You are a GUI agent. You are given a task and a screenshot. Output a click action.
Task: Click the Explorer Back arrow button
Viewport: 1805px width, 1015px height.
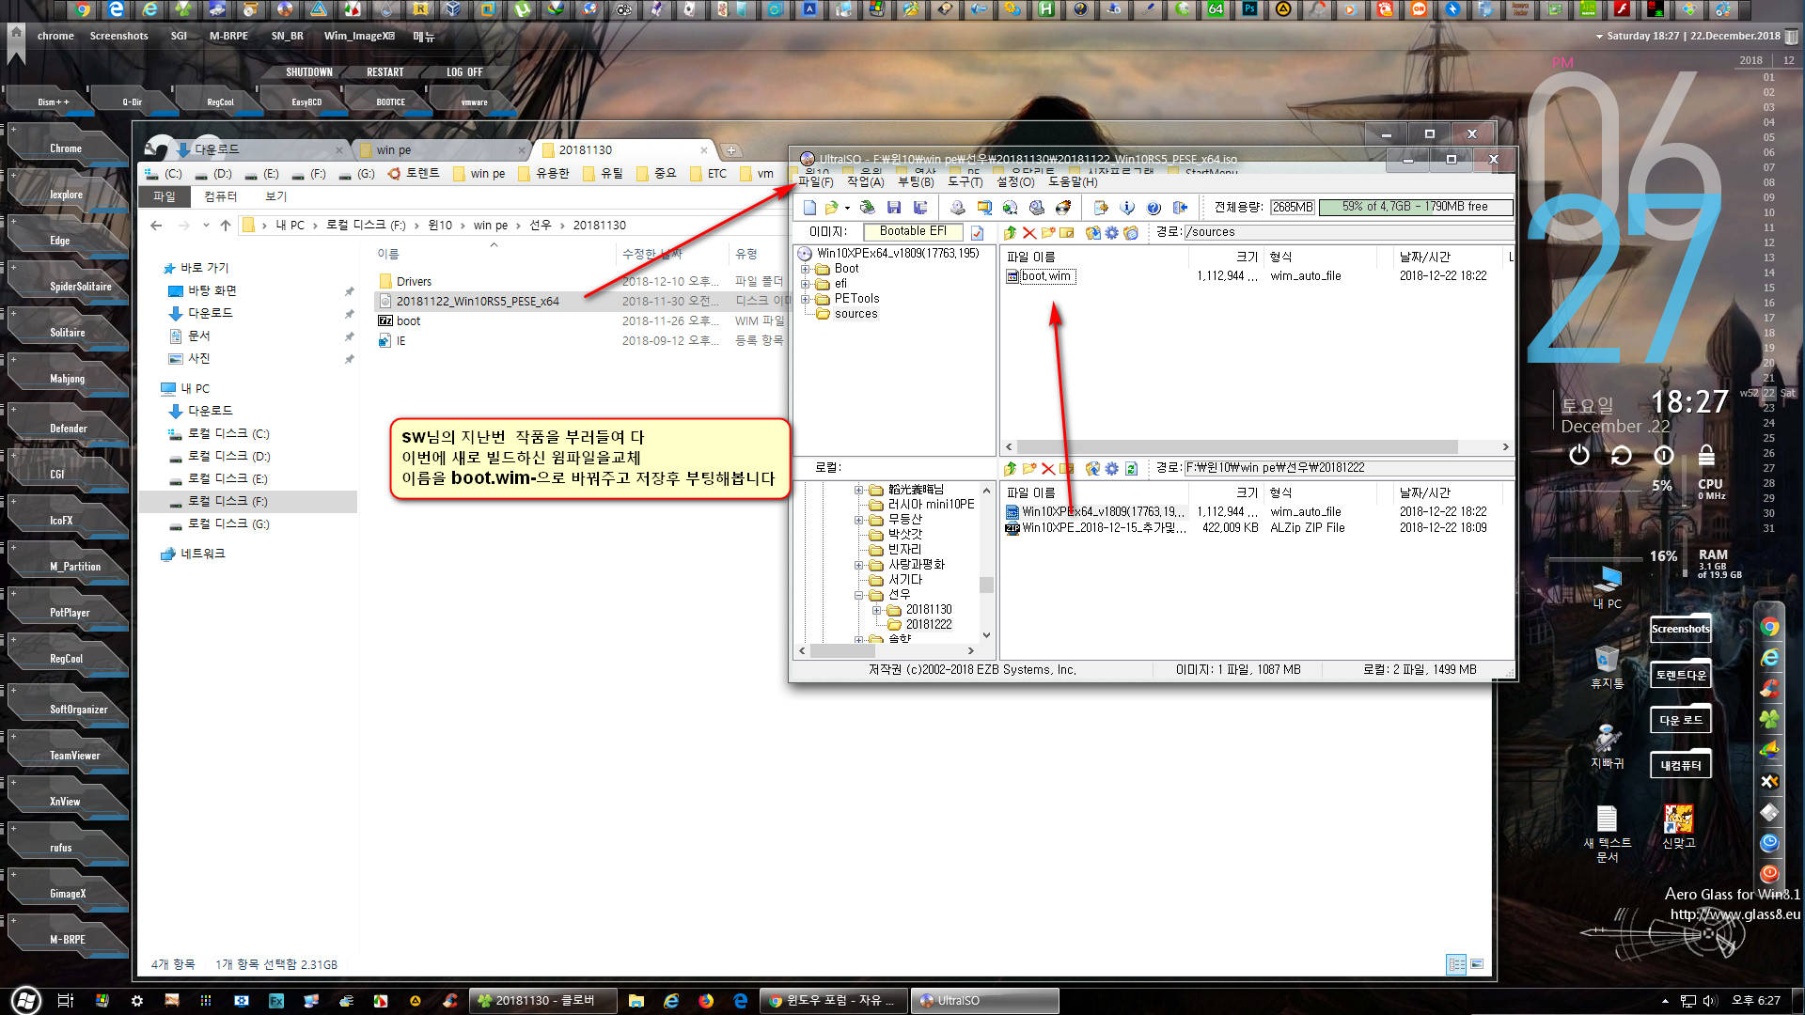click(157, 226)
